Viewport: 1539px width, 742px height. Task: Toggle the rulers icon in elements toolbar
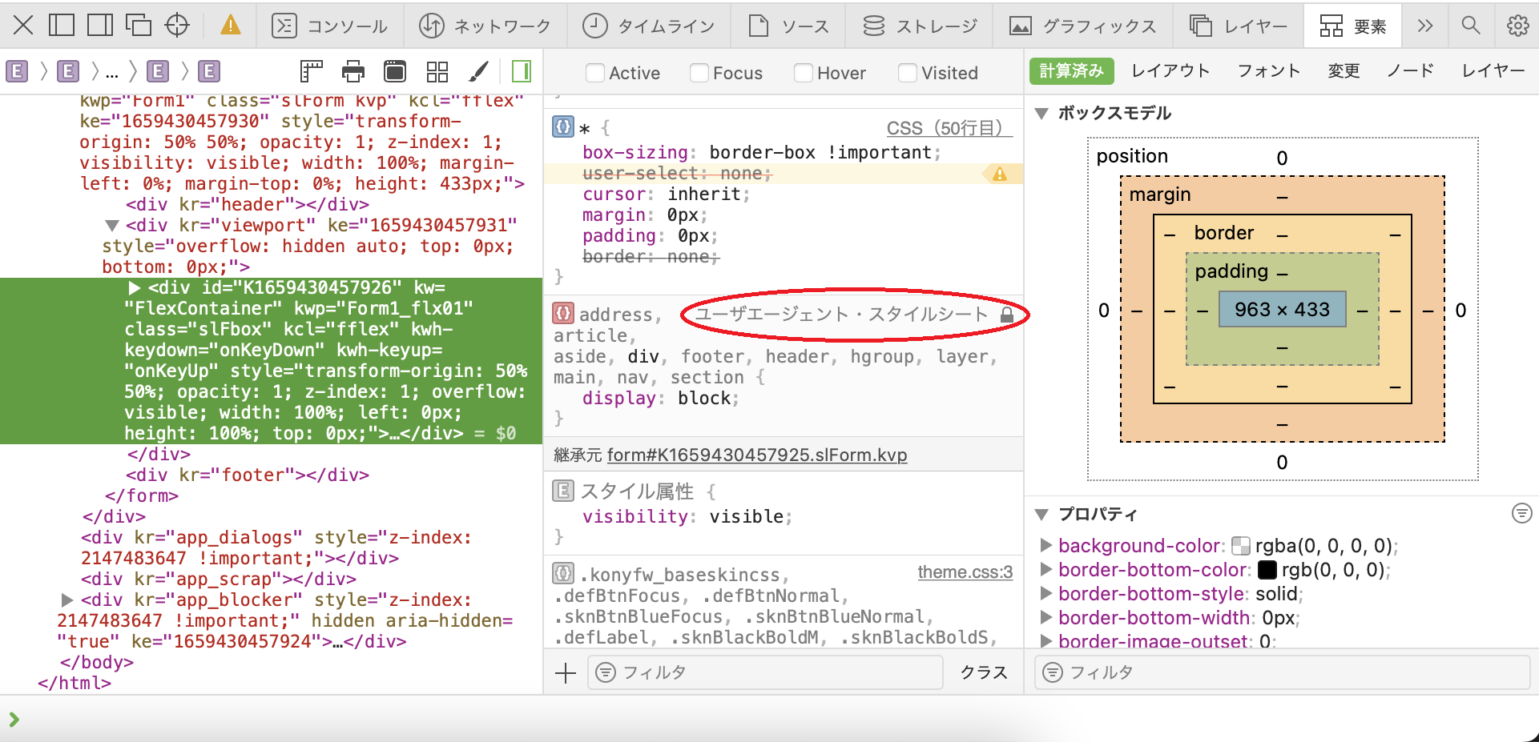point(311,70)
